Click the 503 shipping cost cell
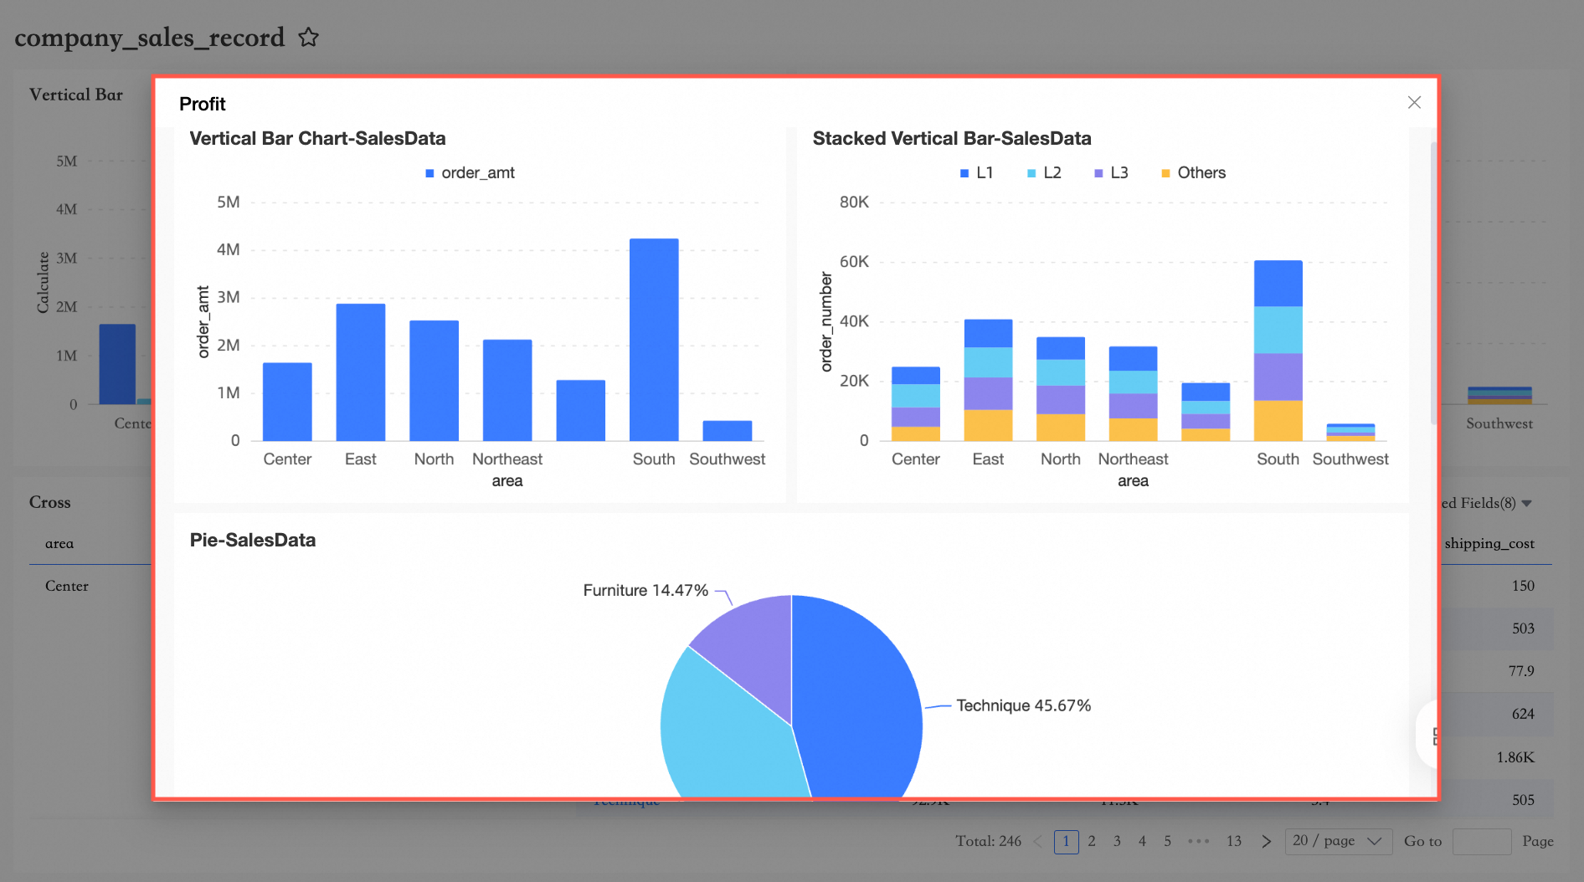Viewport: 1584px width, 882px height. tap(1523, 628)
